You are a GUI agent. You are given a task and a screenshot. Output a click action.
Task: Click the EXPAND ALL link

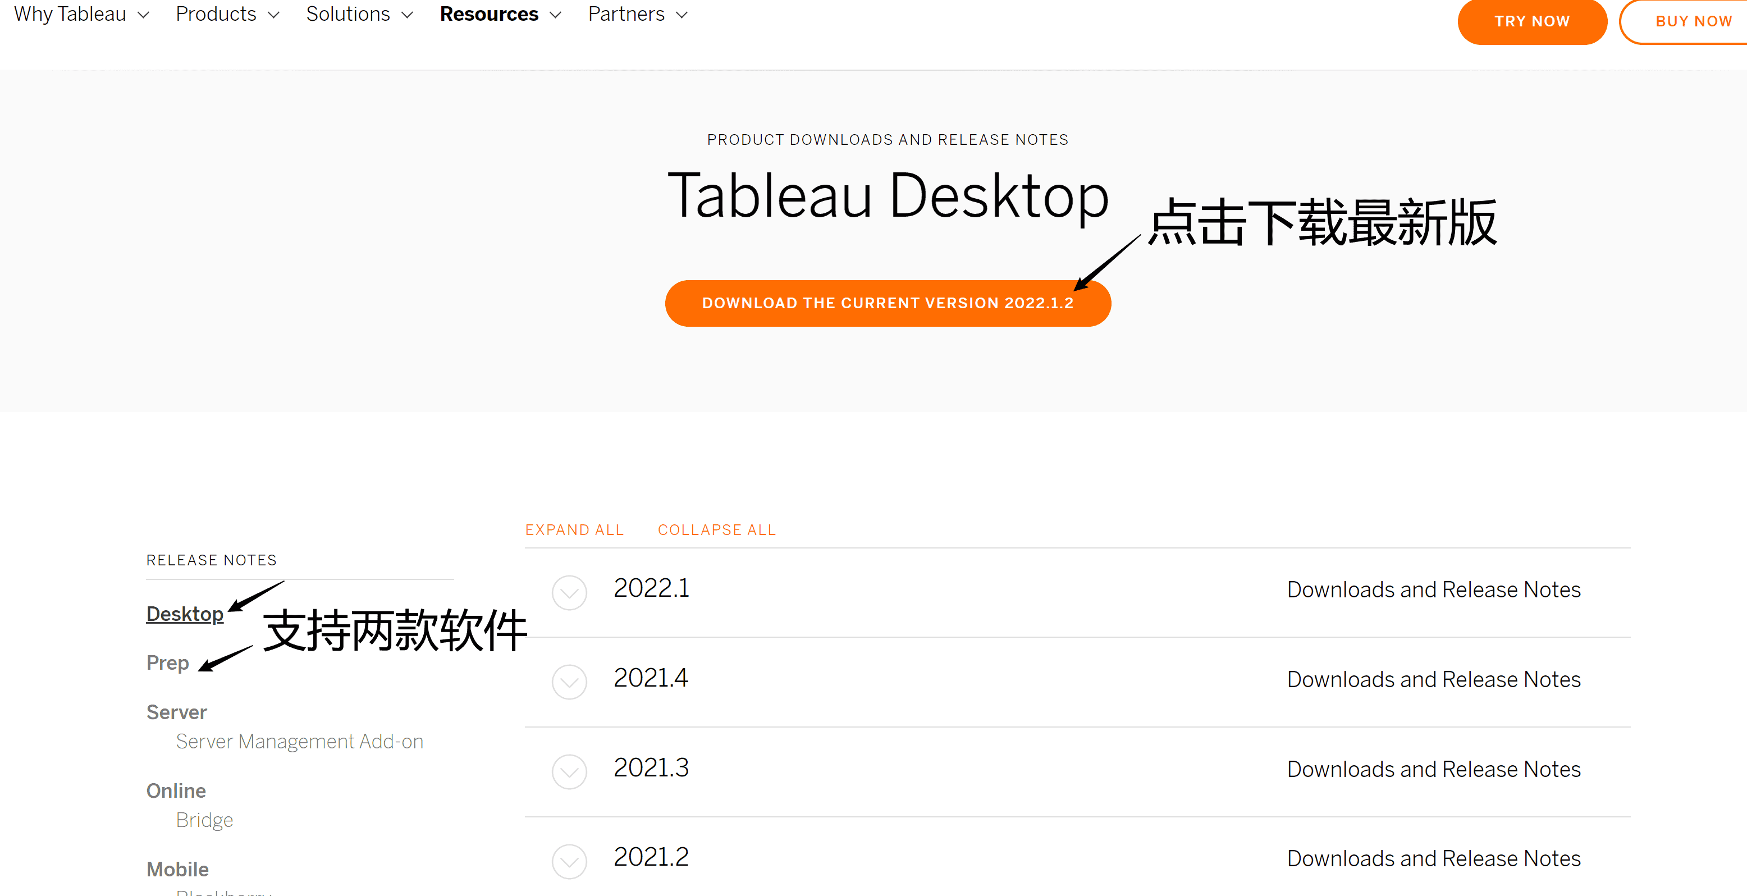click(574, 530)
